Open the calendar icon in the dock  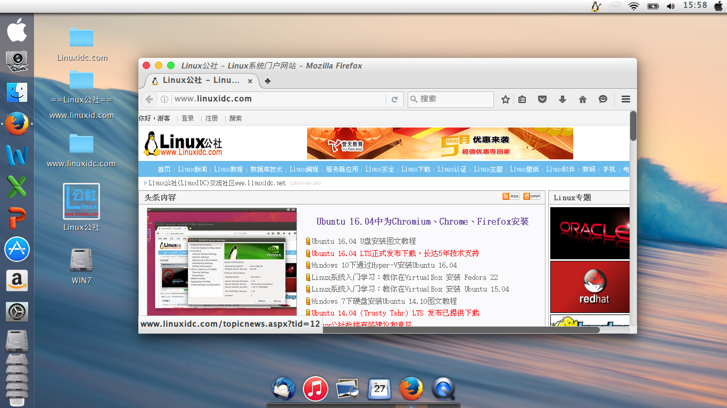(379, 389)
